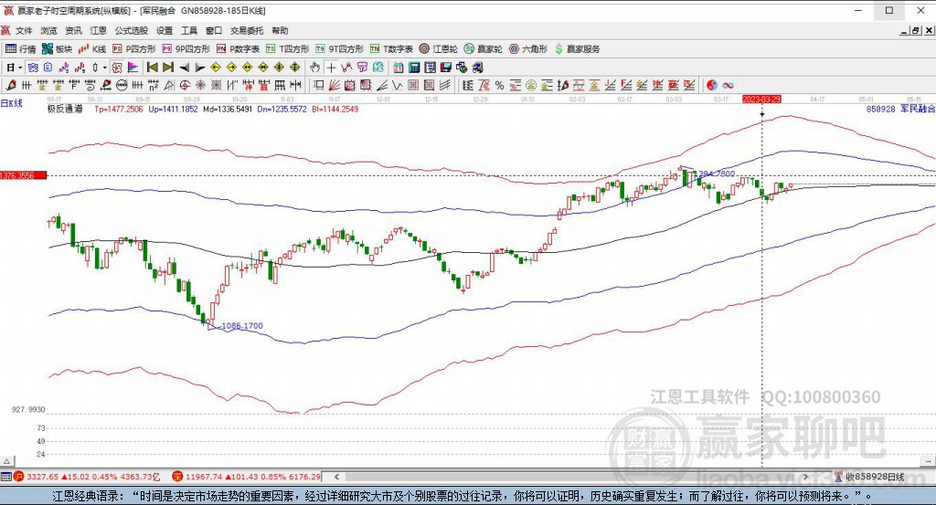
Task: Toggle the hand pan tool
Action: (x=314, y=68)
